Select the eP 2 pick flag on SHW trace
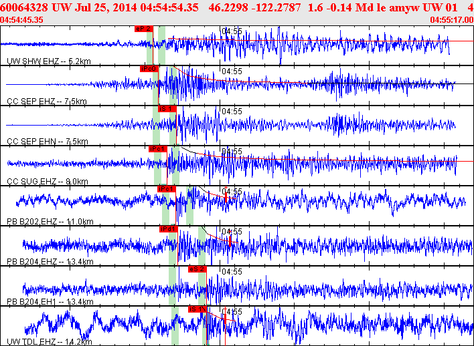 tap(144, 29)
